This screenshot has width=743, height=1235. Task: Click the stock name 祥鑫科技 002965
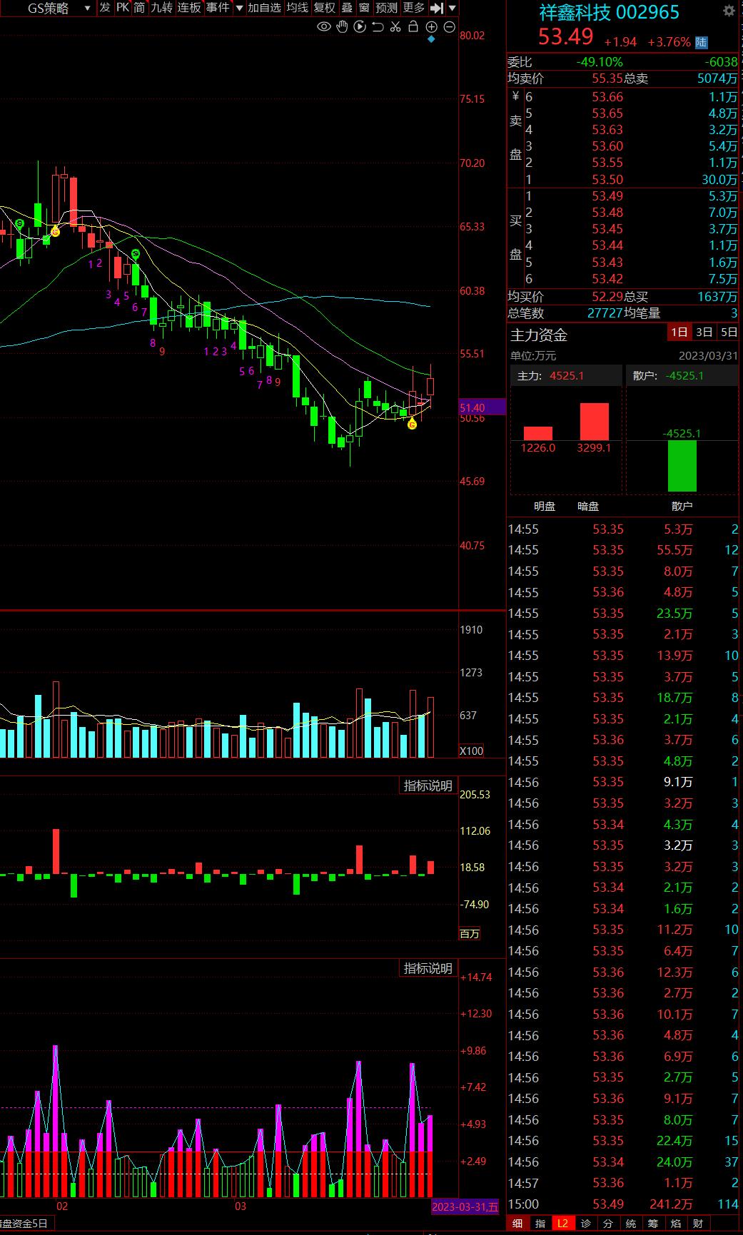(609, 12)
